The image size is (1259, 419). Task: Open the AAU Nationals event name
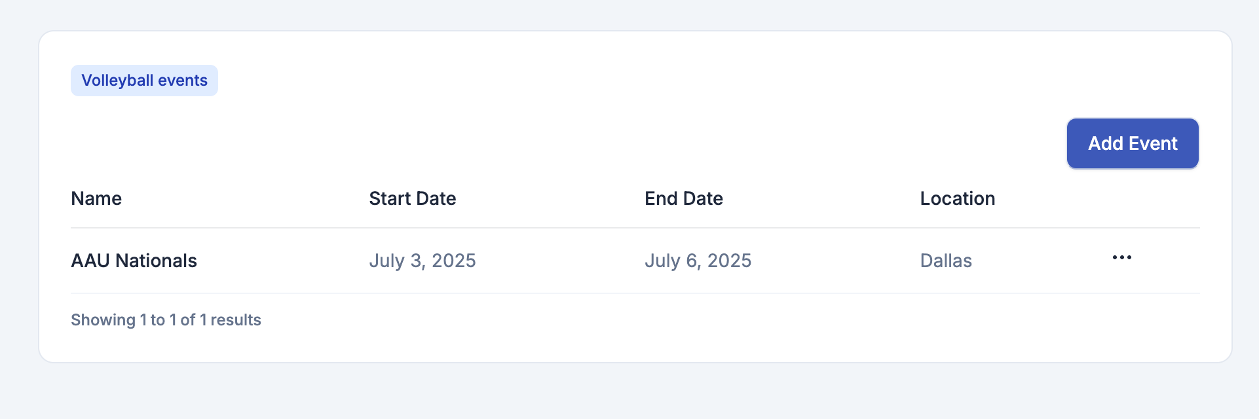point(134,261)
